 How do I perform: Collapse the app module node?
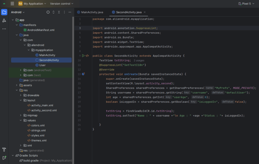13,20
